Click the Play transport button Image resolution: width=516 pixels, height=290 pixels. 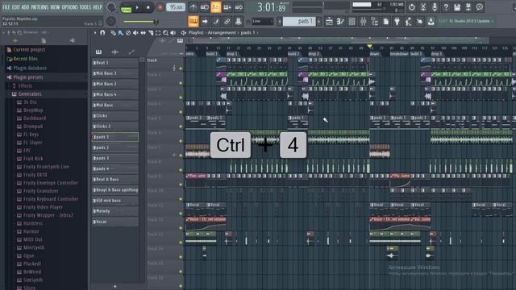click(138, 7)
